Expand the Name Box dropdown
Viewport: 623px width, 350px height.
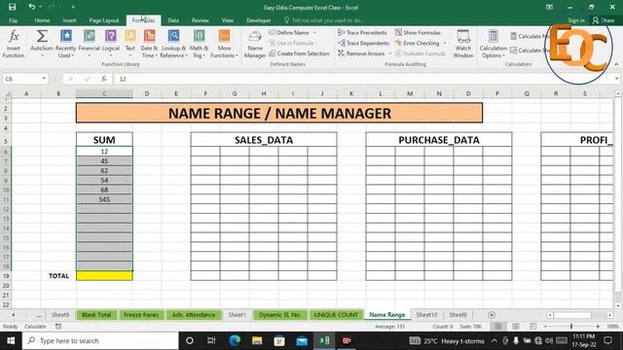pyautogui.click(x=44, y=79)
